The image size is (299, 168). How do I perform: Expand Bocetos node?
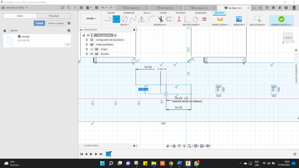[x=87, y=54]
